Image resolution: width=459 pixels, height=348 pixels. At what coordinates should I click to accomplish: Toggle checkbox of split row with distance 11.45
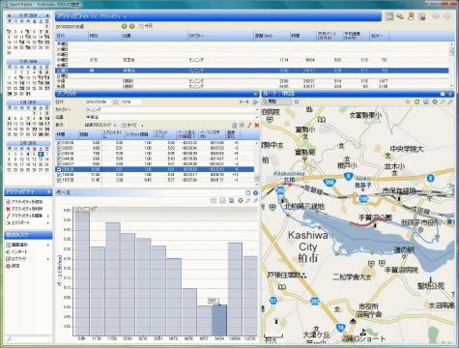pyautogui.click(x=59, y=180)
